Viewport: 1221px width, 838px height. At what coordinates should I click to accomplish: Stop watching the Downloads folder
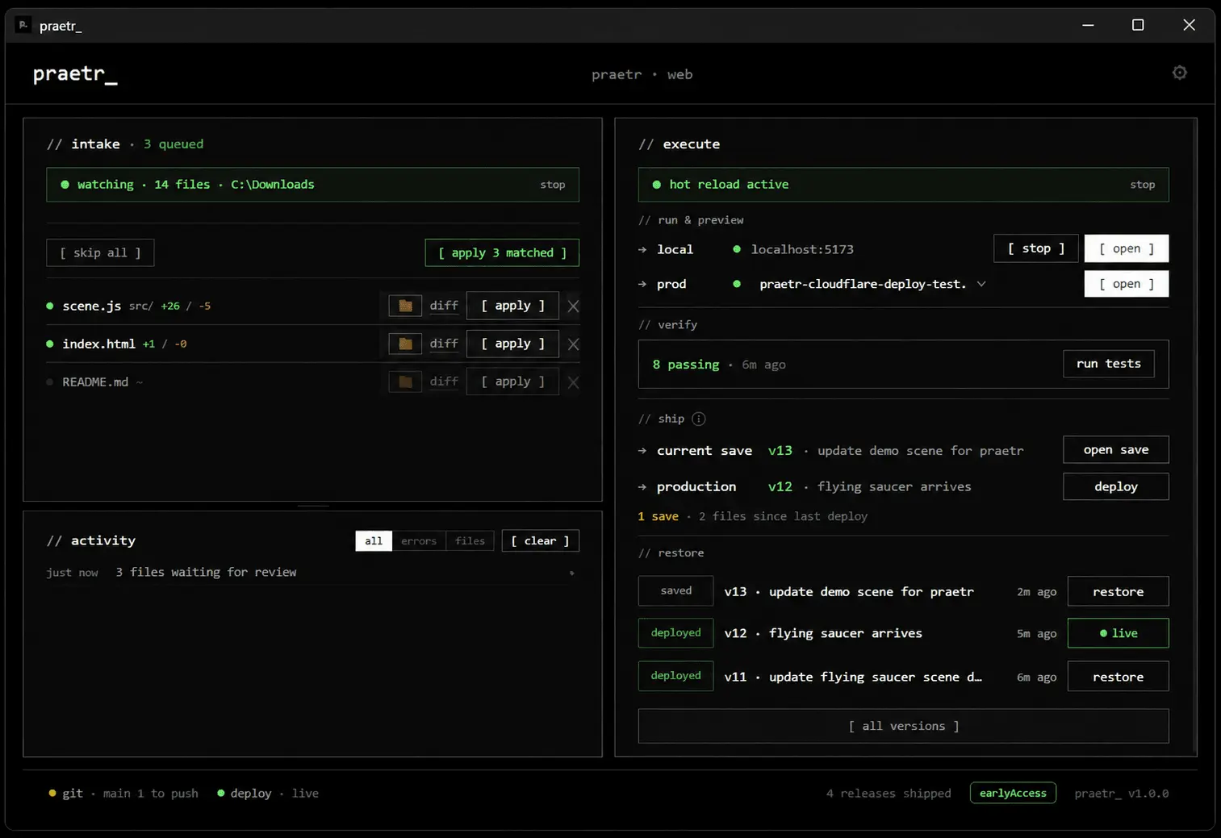[553, 185]
